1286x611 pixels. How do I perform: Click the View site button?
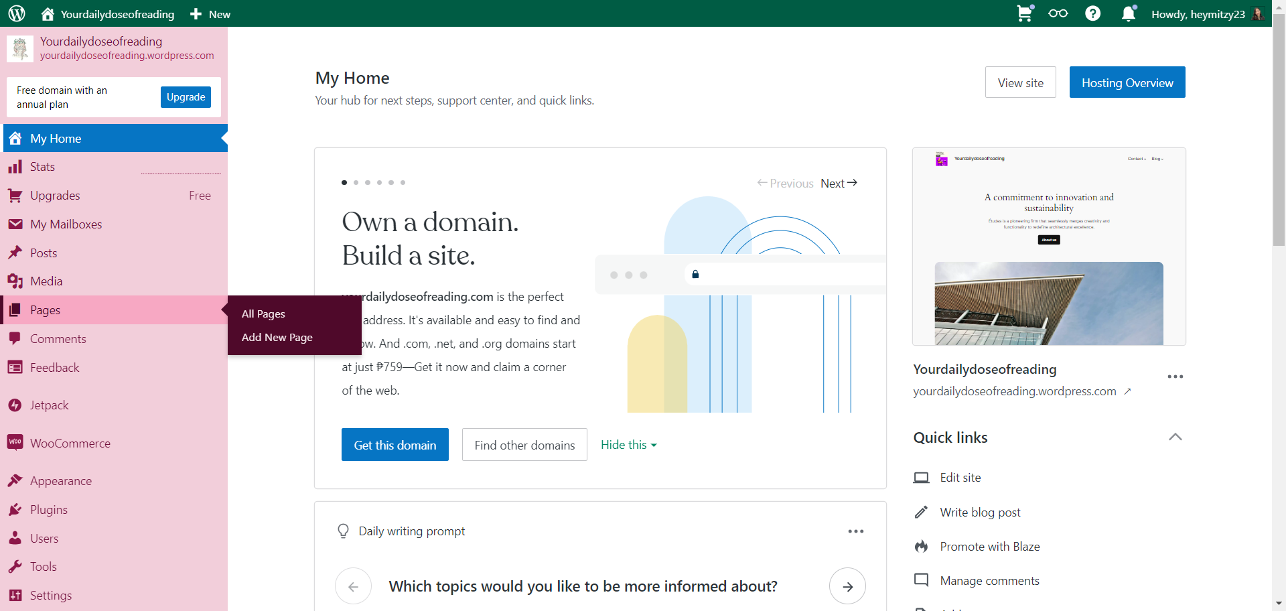[x=1020, y=82]
